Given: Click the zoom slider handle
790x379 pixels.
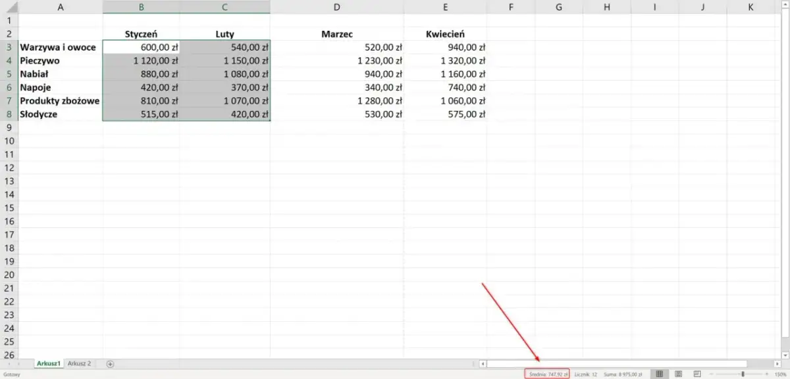Looking at the screenshot, I should [x=743, y=374].
